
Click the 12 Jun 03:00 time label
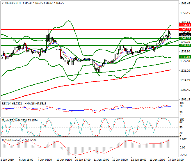[120, 160]
